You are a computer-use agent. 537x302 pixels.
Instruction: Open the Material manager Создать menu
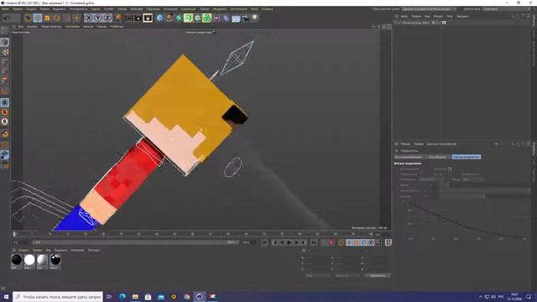click(x=23, y=250)
